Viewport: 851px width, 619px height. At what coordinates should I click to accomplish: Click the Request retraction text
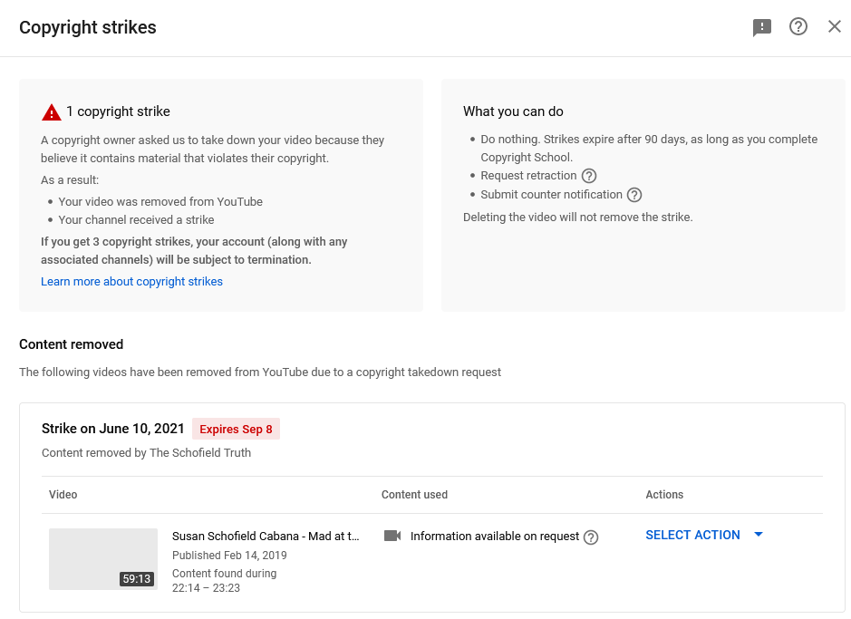(x=528, y=176)
